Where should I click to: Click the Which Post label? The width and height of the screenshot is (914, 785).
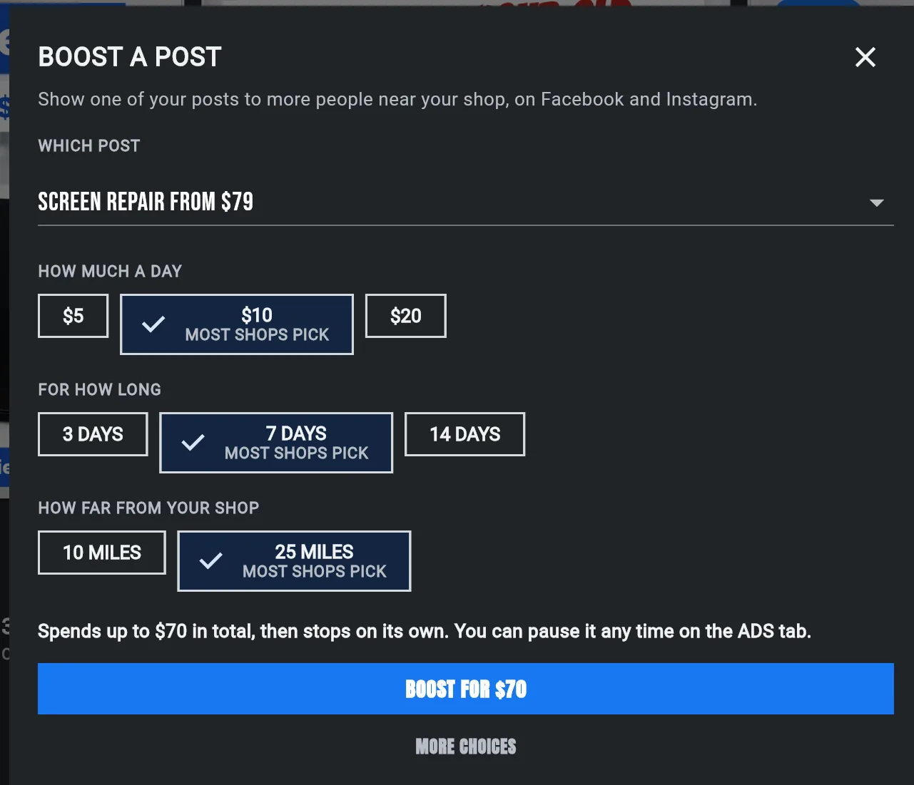pos(89,145)
